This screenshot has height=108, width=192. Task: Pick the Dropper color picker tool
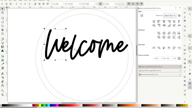tap(2, 64)
